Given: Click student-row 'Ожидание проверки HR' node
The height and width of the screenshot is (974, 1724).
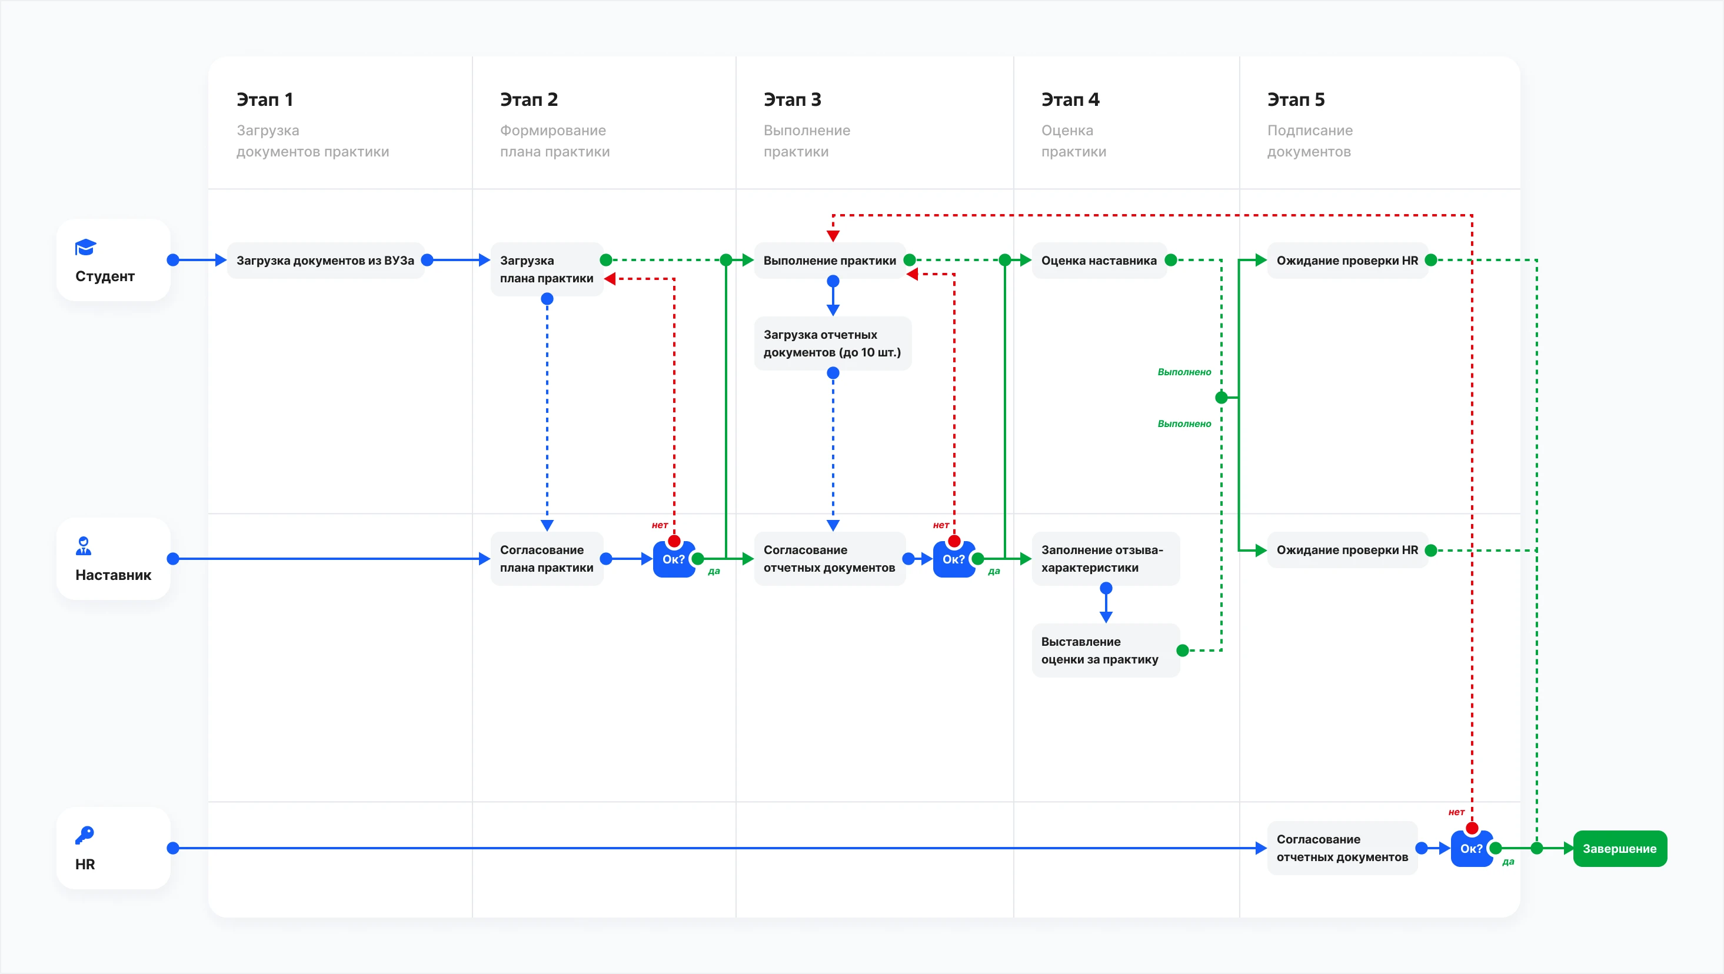Looking at the screenshot, I should tap(1347, 260).
